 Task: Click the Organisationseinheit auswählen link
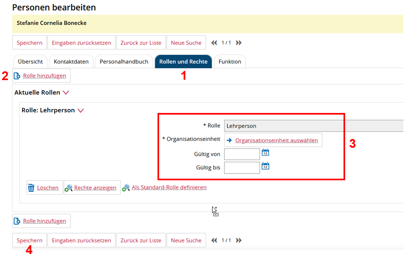click(276, 140)
